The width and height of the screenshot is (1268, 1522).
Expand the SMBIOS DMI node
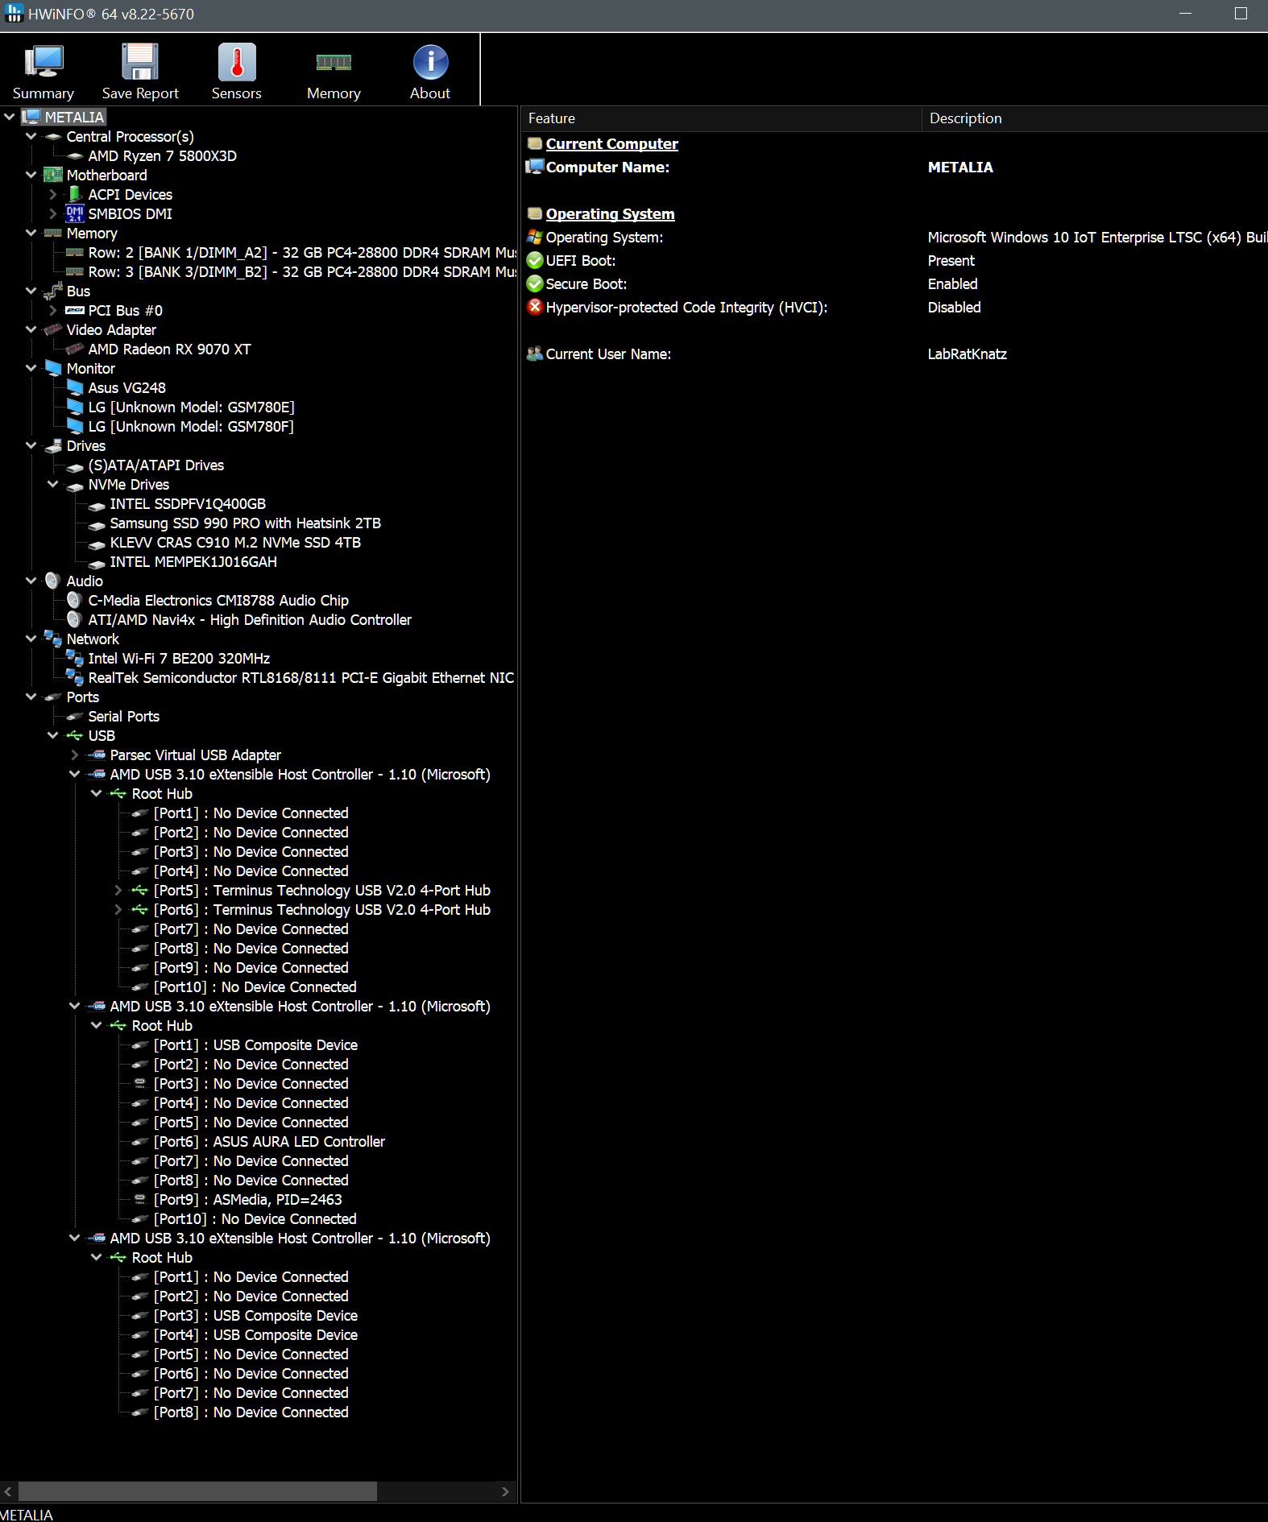click(x=53, y=213)
